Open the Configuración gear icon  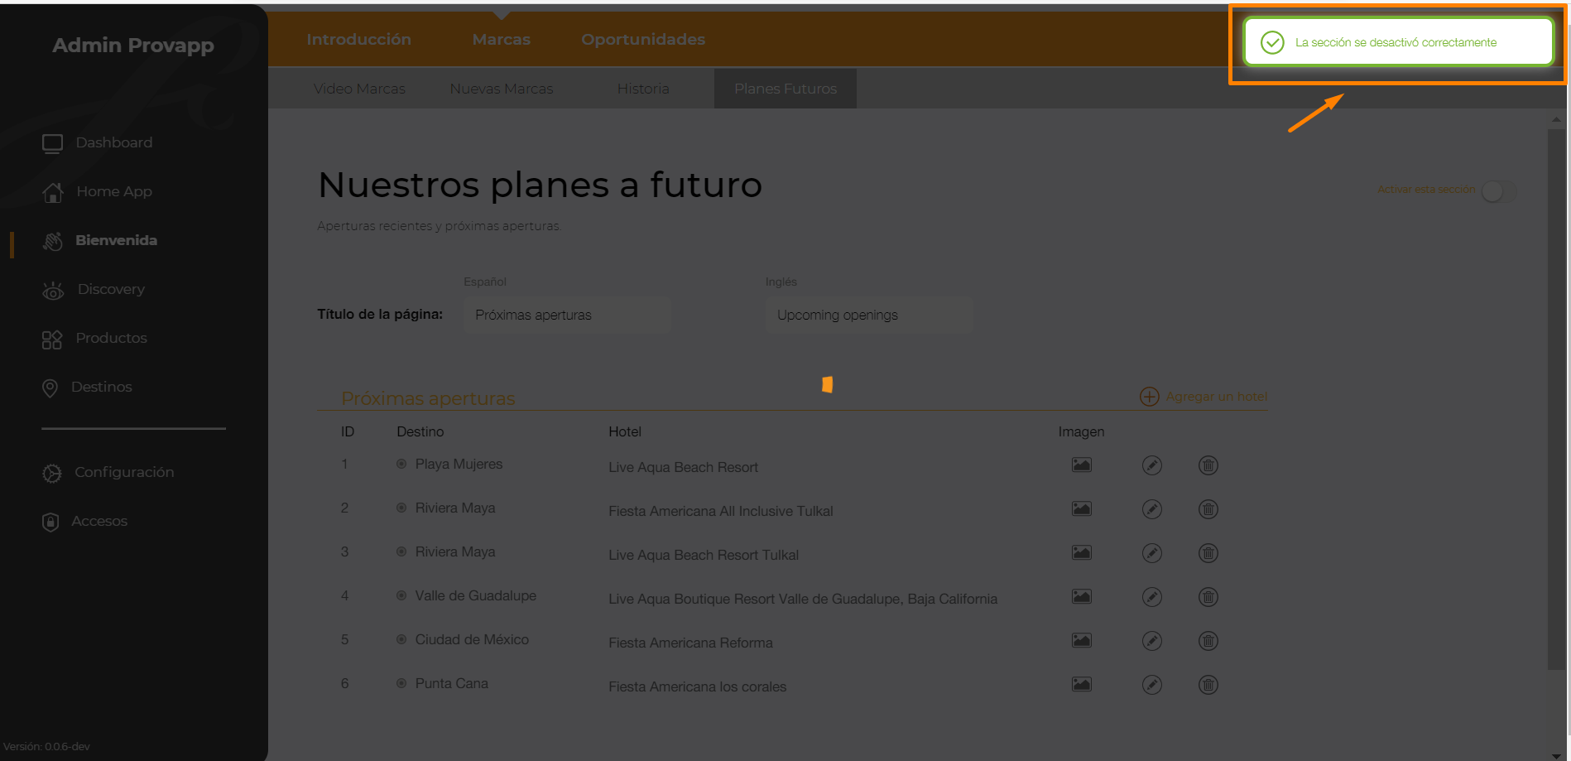51,473
